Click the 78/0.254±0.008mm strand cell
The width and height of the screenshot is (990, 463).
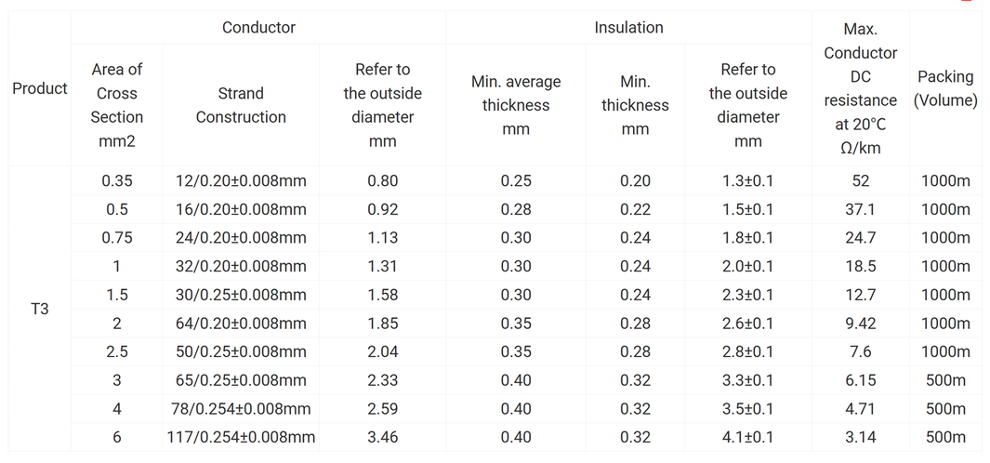click(x=241, y=409)
